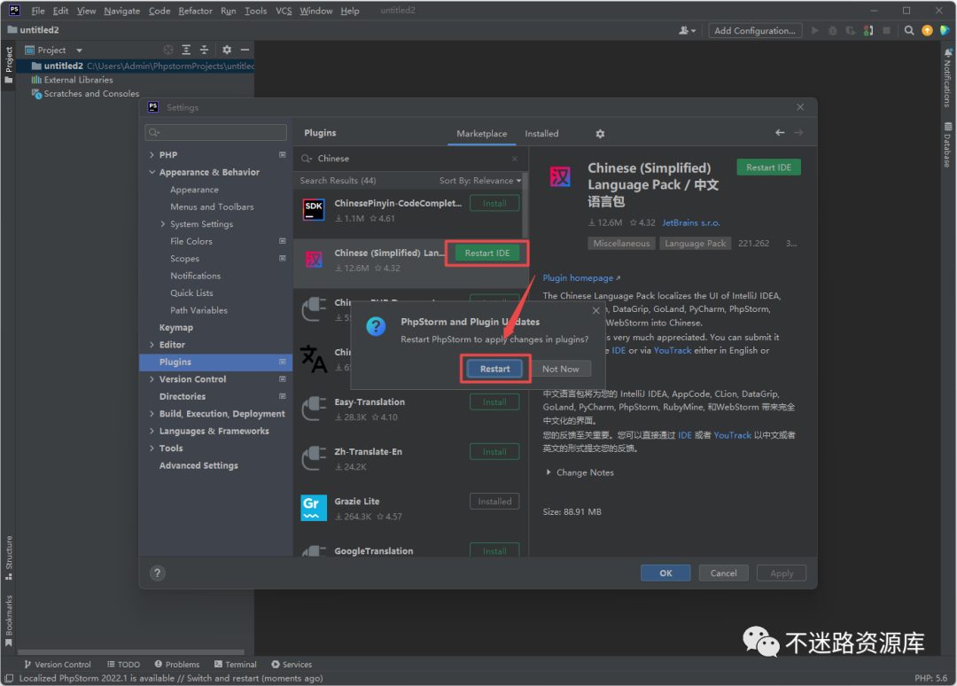This screenshot has width=957, height=686.
Task: Click the forward arrow in Settings
Action: pos(798,132)
